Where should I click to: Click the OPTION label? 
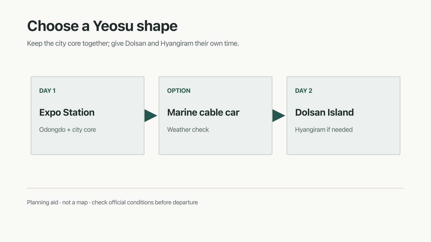pos(179,91)
